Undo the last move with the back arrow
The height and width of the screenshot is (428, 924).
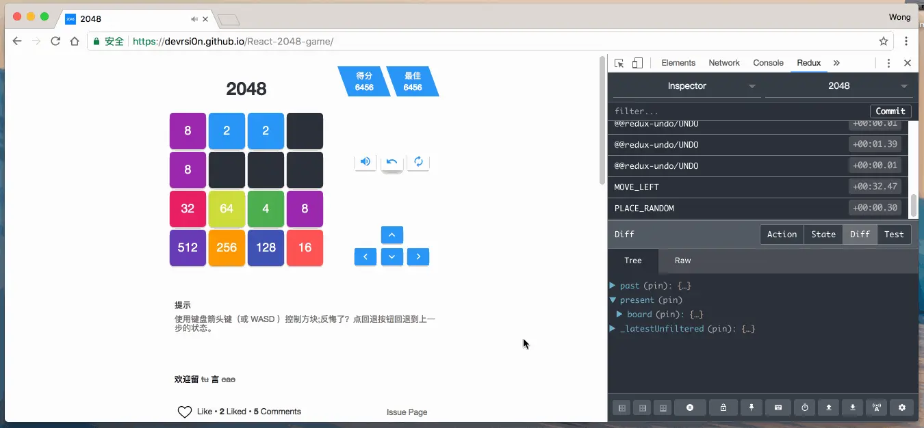[x=392, y=161]
